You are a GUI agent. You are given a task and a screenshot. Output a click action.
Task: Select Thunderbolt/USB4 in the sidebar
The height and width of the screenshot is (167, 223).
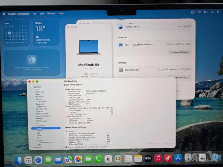tap(45, 143)
